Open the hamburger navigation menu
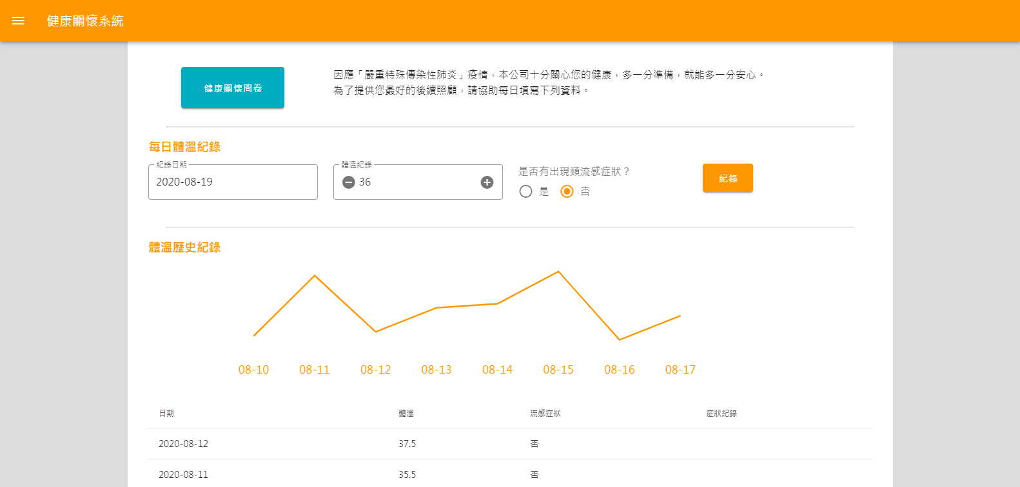Screen dimensions: 1020x487 pyautogui.click(x=18, y=21)
